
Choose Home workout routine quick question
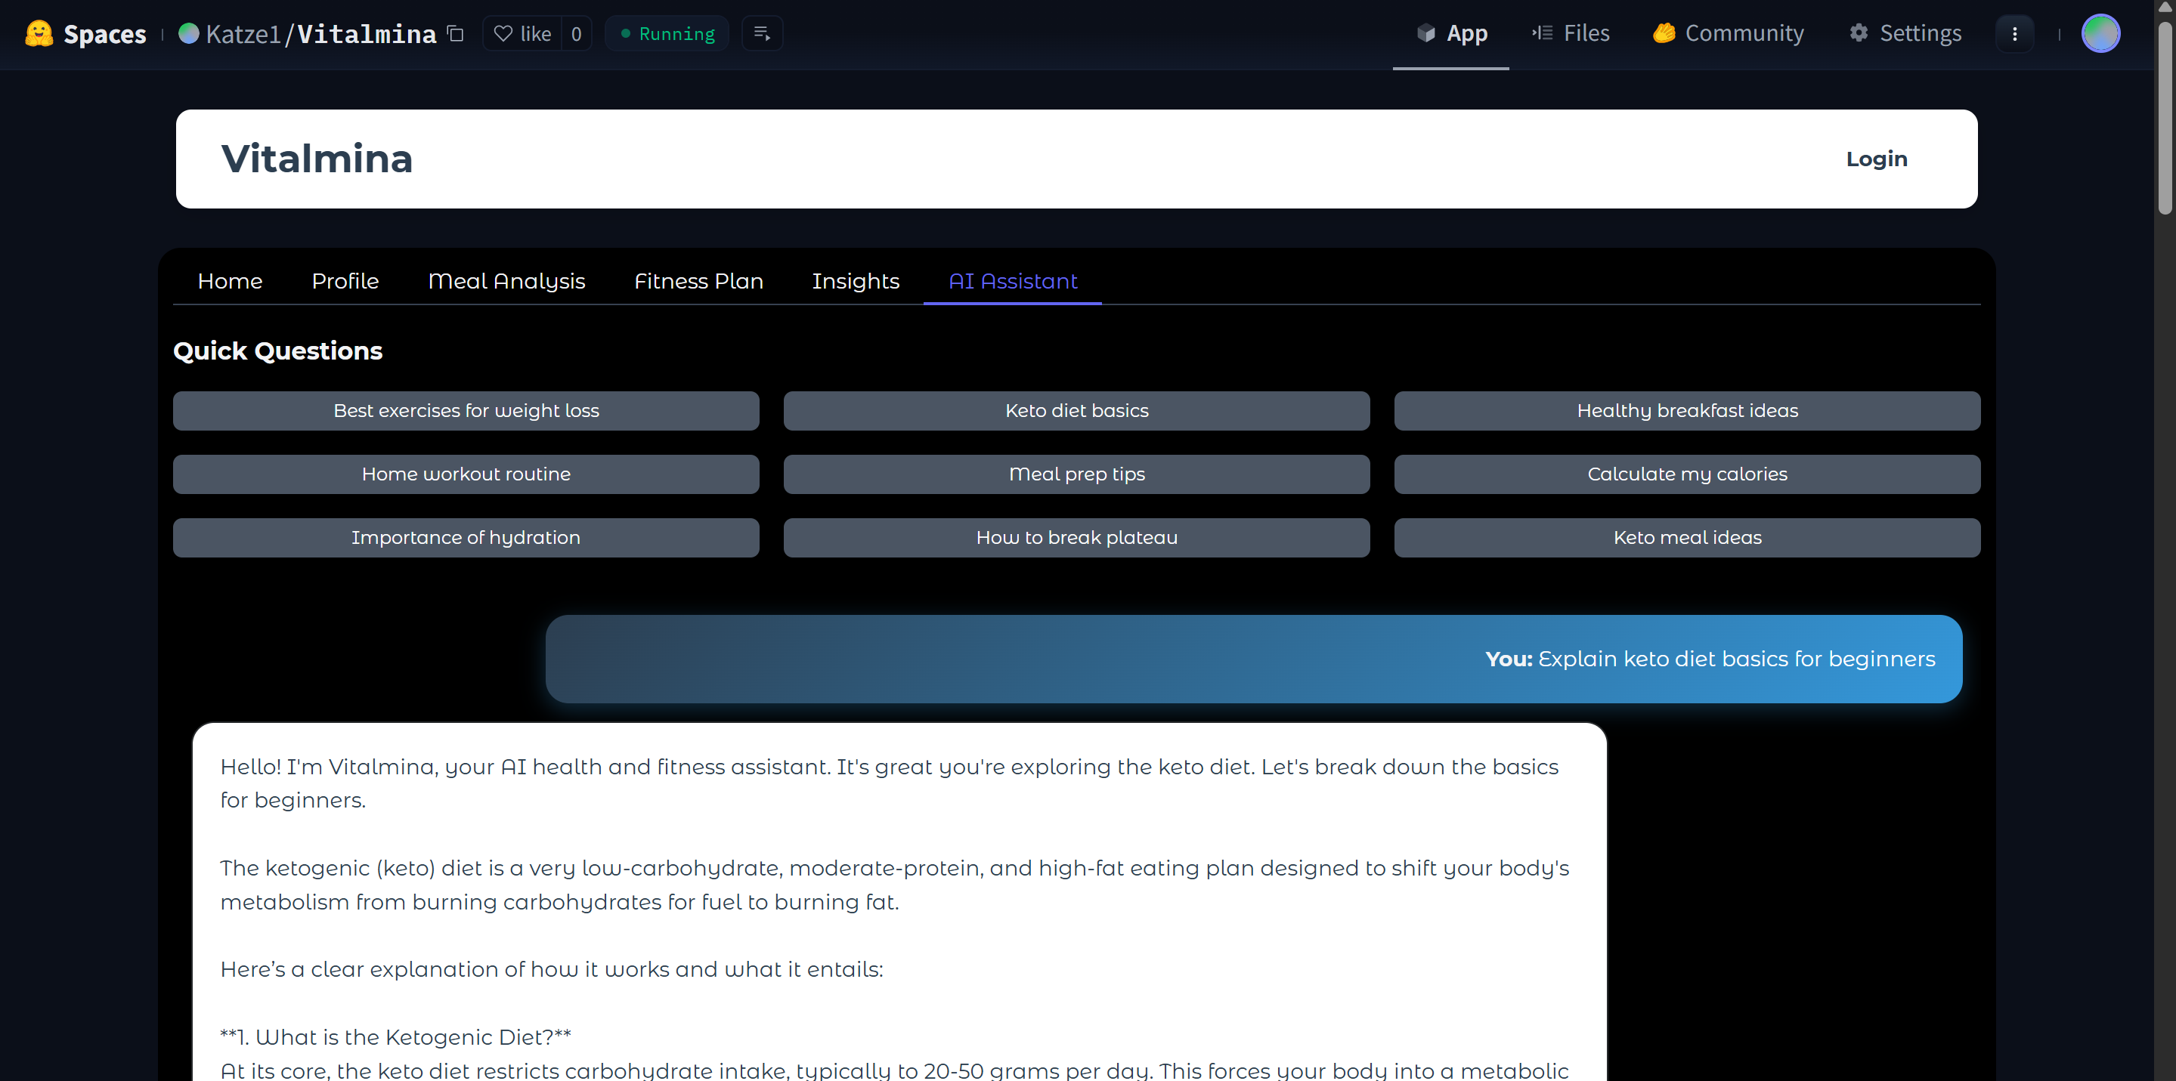[x=466, y=474]
